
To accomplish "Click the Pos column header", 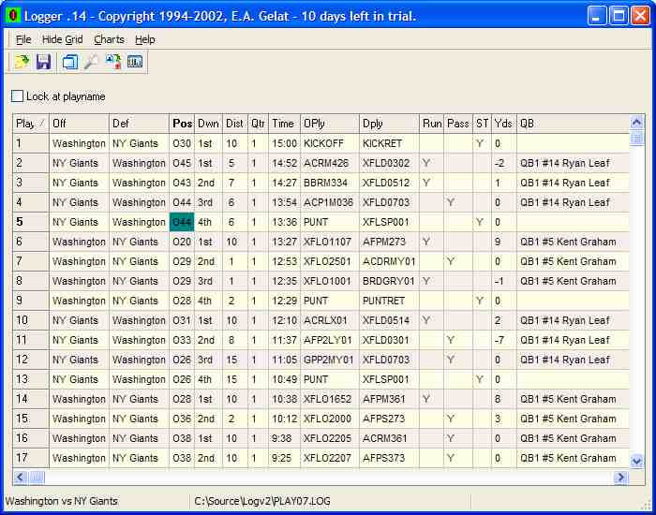I will click(x=182, y=124).
